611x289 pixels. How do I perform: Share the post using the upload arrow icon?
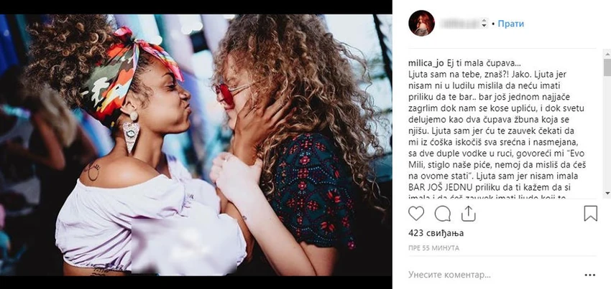pos(468,214)
